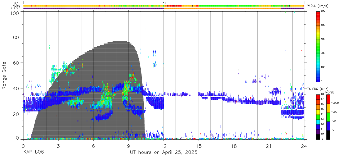Click the Noise row label at top left
The width and height of the screenshot is (342, 158).
click(16, 6)
